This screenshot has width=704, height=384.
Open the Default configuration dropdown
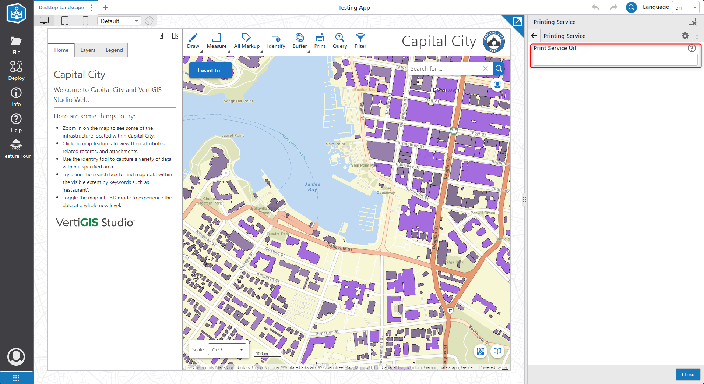point(119,21)
